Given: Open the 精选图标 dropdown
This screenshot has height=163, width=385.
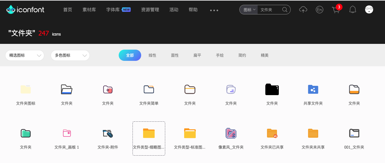Looking at the screenshot, I should click(25, 55).
